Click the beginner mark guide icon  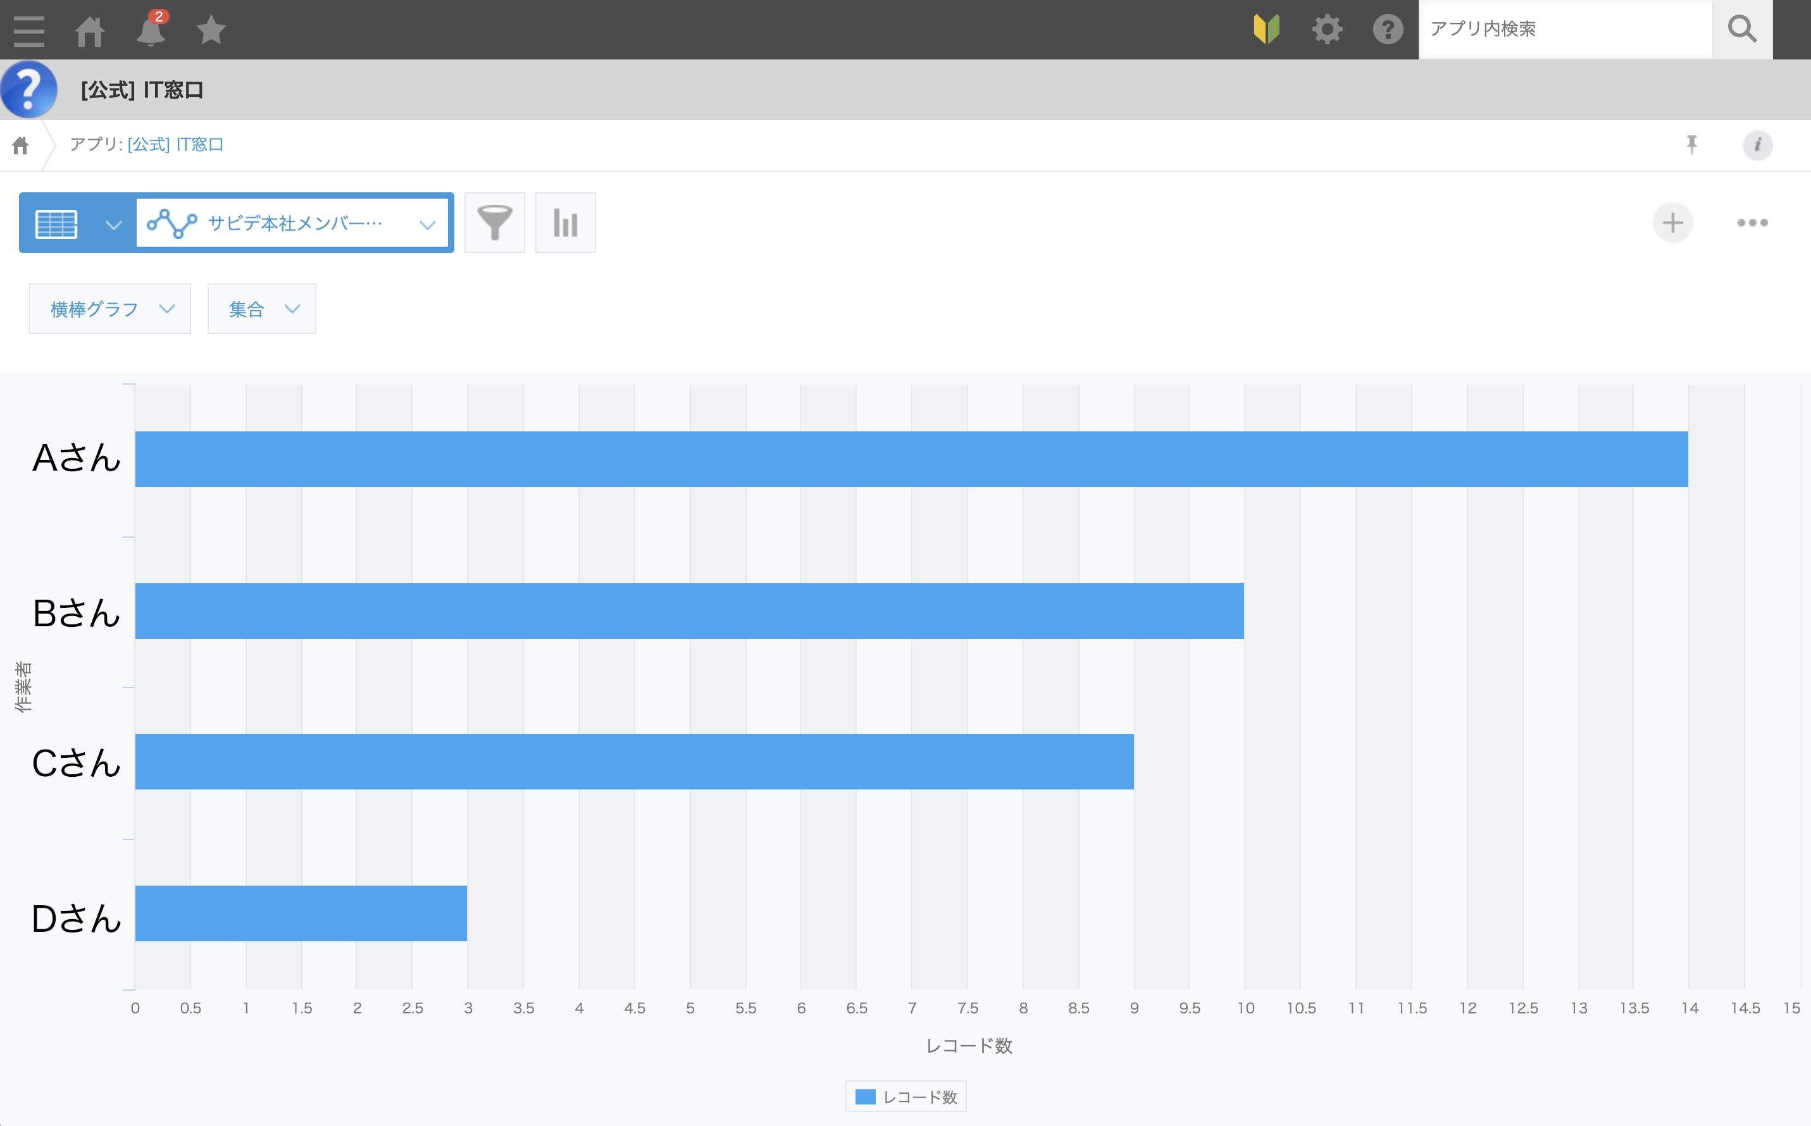[x=1266, y=30]
